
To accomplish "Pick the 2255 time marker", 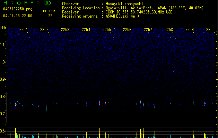I will tap(107, 30).
